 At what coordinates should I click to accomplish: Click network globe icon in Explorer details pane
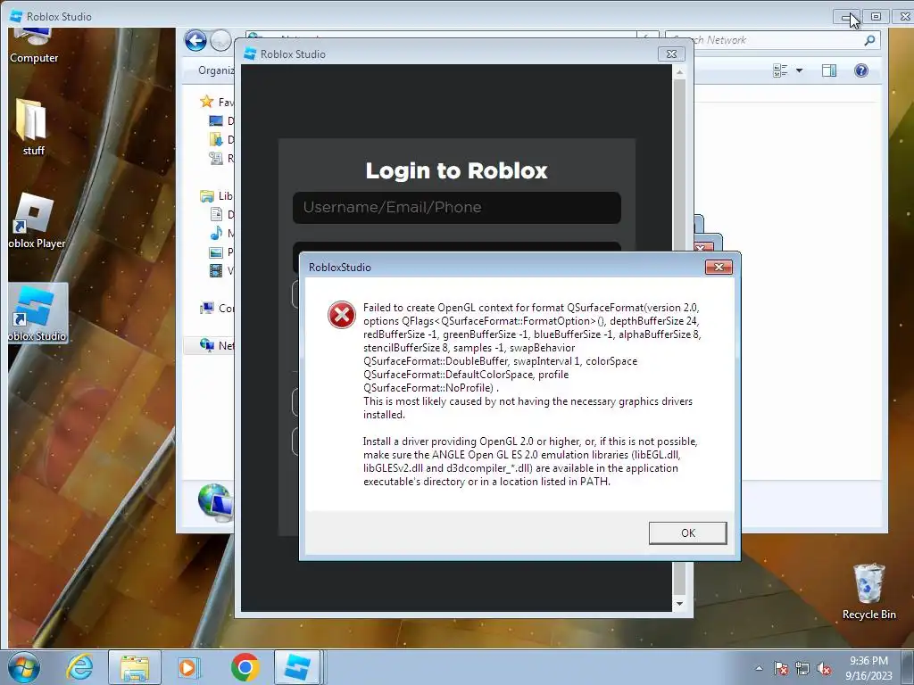pyautogui.click(x=215, y=502)
